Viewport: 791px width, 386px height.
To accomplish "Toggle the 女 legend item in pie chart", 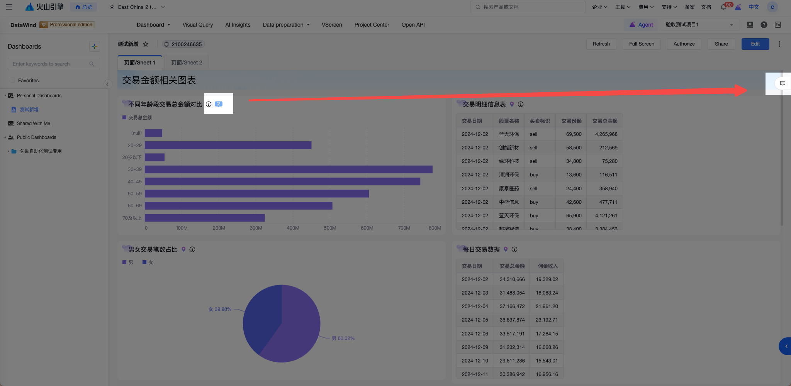I will [x=148, y=262].
